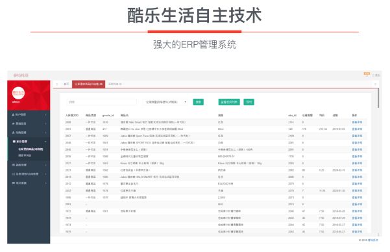Click the small green export button
390x252 pixels.
(x=249, y=102)
